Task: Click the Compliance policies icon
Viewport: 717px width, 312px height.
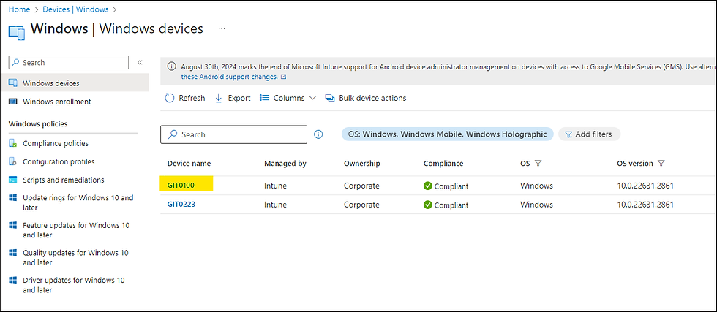Action: 13,143
